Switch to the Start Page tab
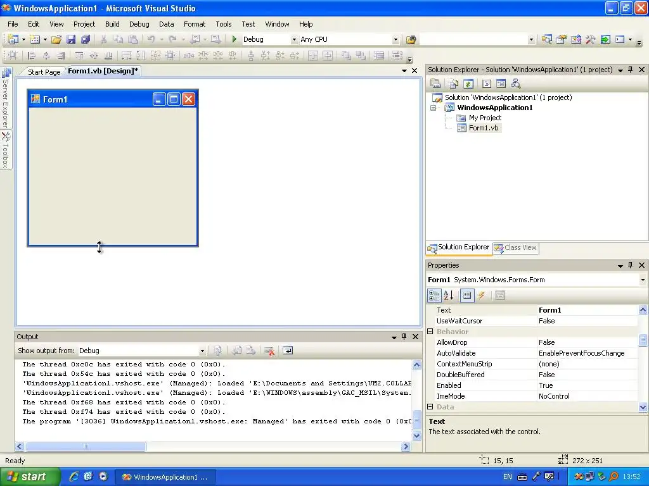Viewport: 649px width, 486px height. pyautogui.click(x=44, y=72)
